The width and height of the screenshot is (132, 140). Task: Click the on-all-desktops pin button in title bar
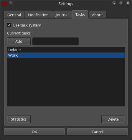pyautogui.click(x=11, y=3)
